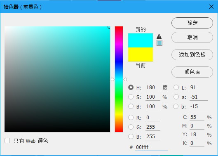Click the 新的 label above swatch

click(x=141, y=29)
